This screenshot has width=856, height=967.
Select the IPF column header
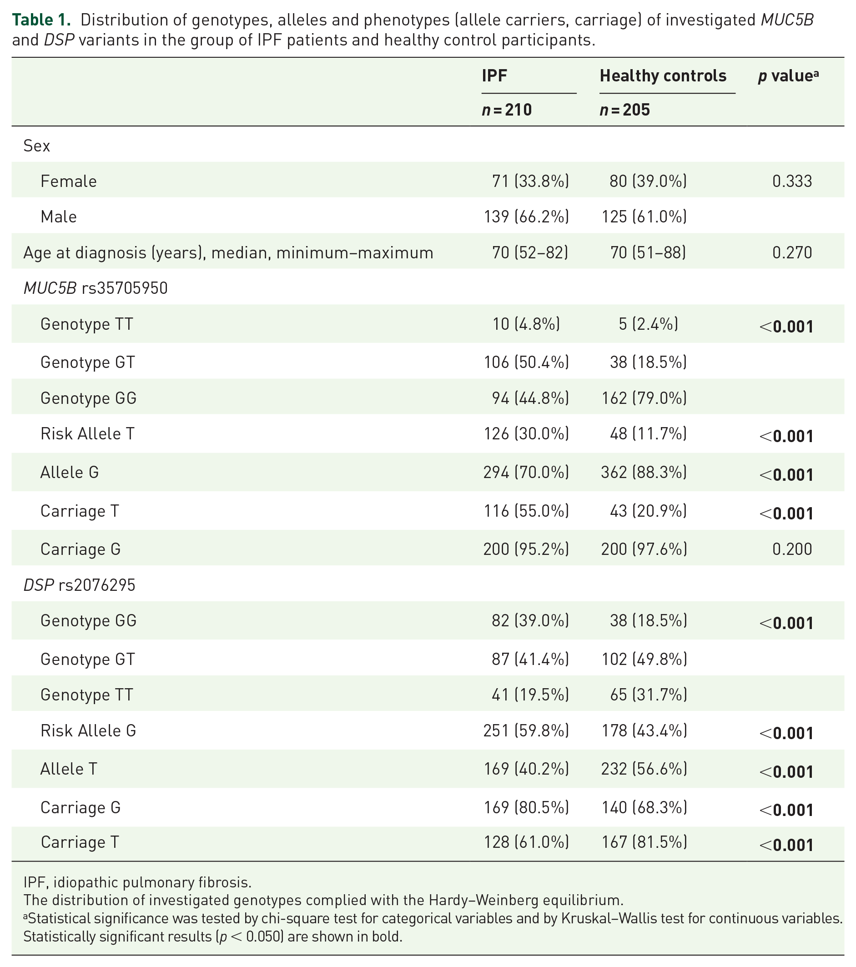[x=494, y=76]
